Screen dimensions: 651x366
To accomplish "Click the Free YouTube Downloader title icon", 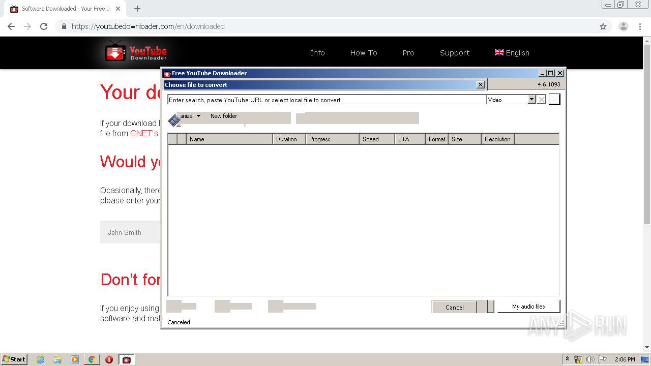I will (167, 73).
